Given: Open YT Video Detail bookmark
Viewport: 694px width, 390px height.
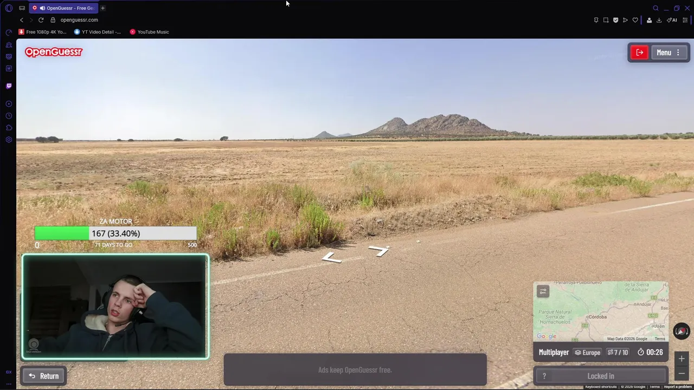Looking at the screenshot, I should [x=98, y=32].
